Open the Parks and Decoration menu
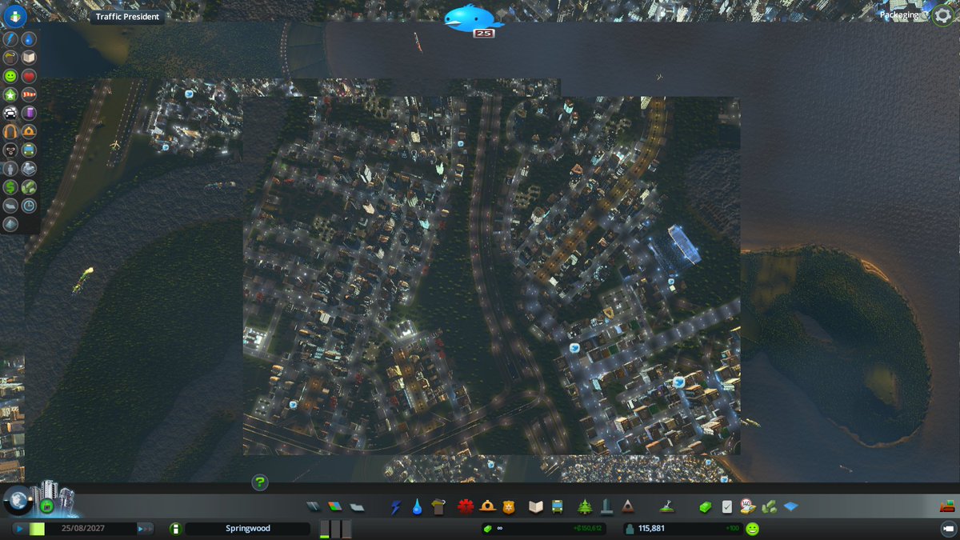 585,506
